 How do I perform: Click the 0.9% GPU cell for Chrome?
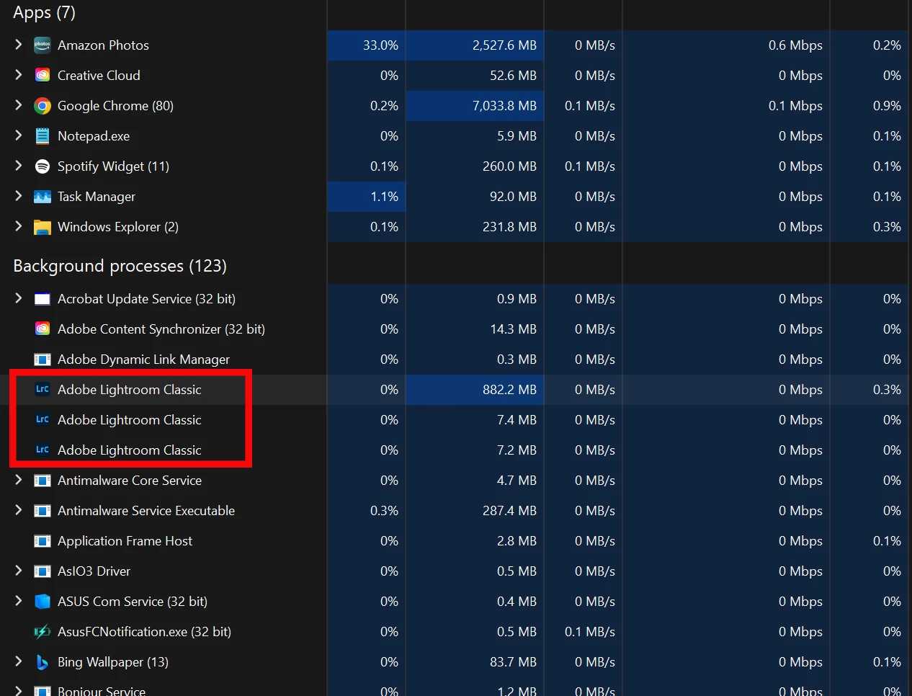pyautogui.click(x=869, y=106)
